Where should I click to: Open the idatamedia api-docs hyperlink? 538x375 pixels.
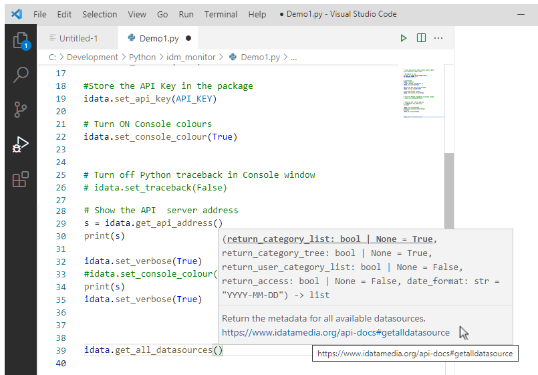pyautogui.click(x=335, y=332)
